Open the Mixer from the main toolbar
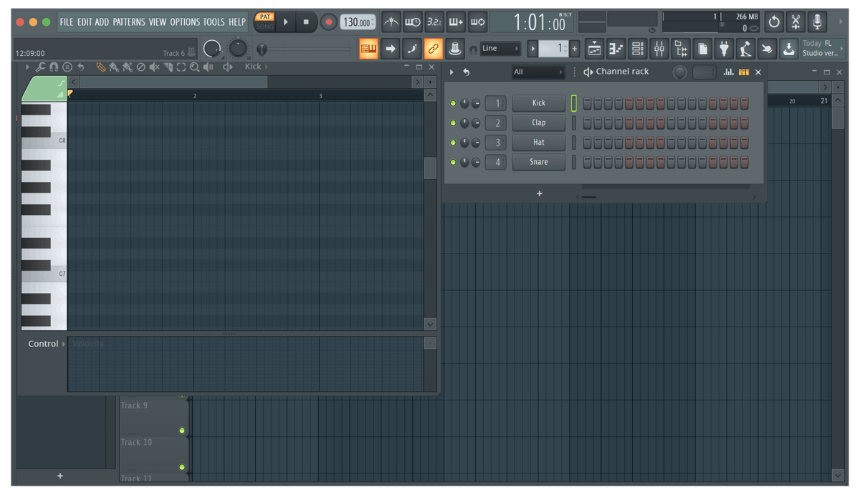Viewport: 860px width, 500px height. click(x=659, y=48)
